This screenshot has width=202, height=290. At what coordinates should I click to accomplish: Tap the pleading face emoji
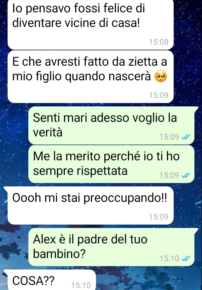click(161, 76)
